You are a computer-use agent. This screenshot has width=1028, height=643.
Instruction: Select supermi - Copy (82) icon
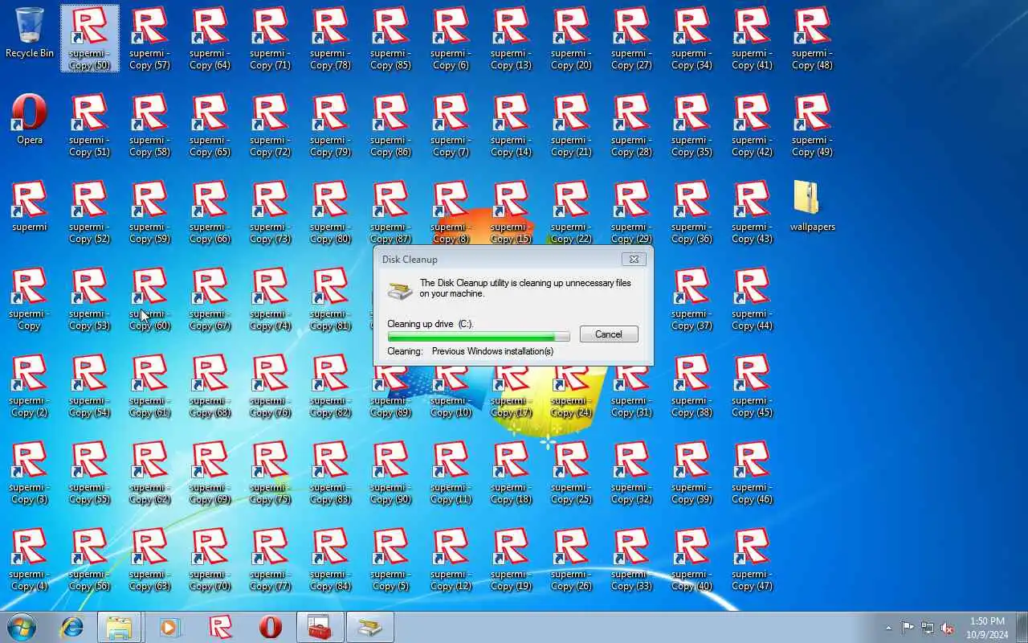[331, 386]
